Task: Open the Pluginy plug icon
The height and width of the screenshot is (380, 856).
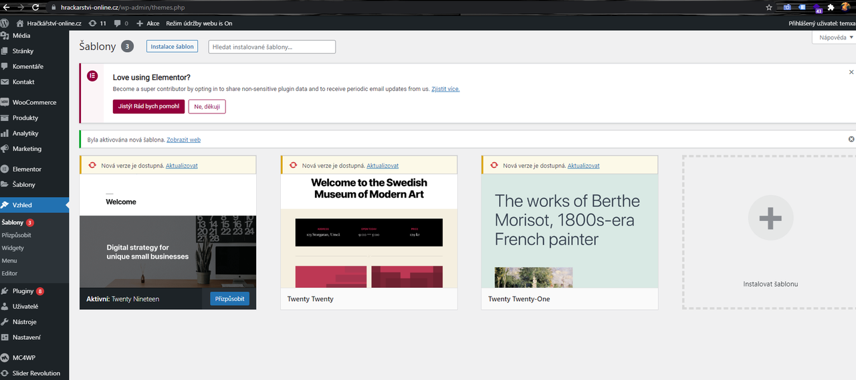Action: 5,291
